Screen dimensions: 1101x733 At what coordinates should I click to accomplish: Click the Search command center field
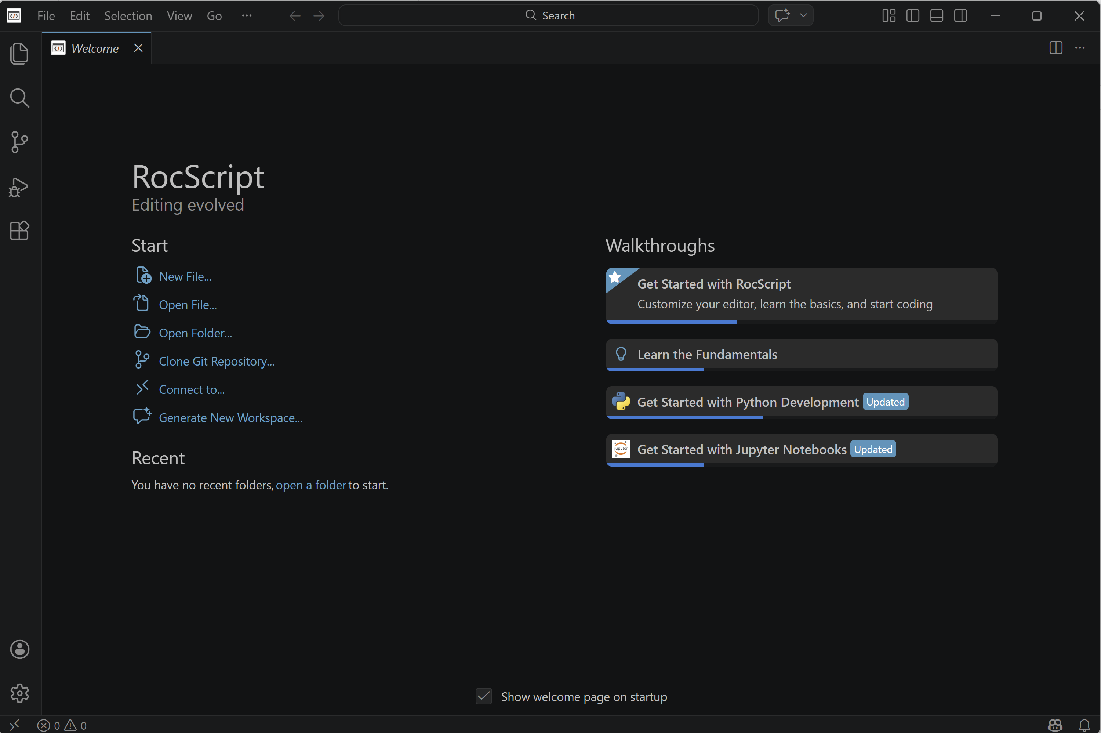(x=548, y=15)
